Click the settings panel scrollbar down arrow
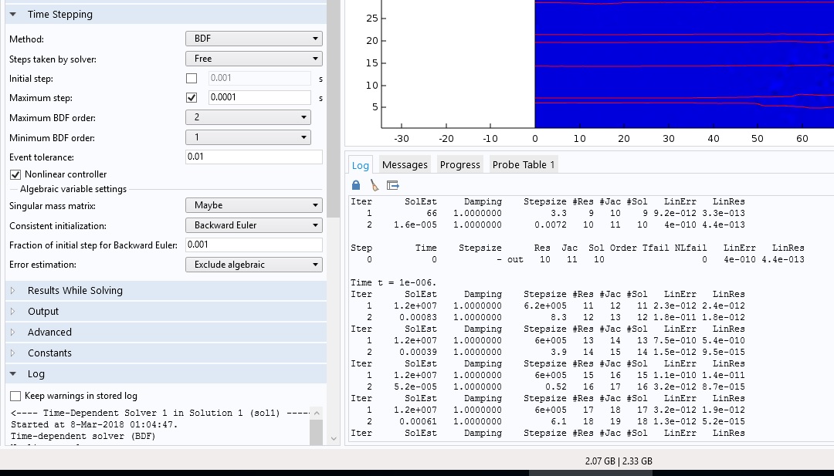 coord(334,438)
